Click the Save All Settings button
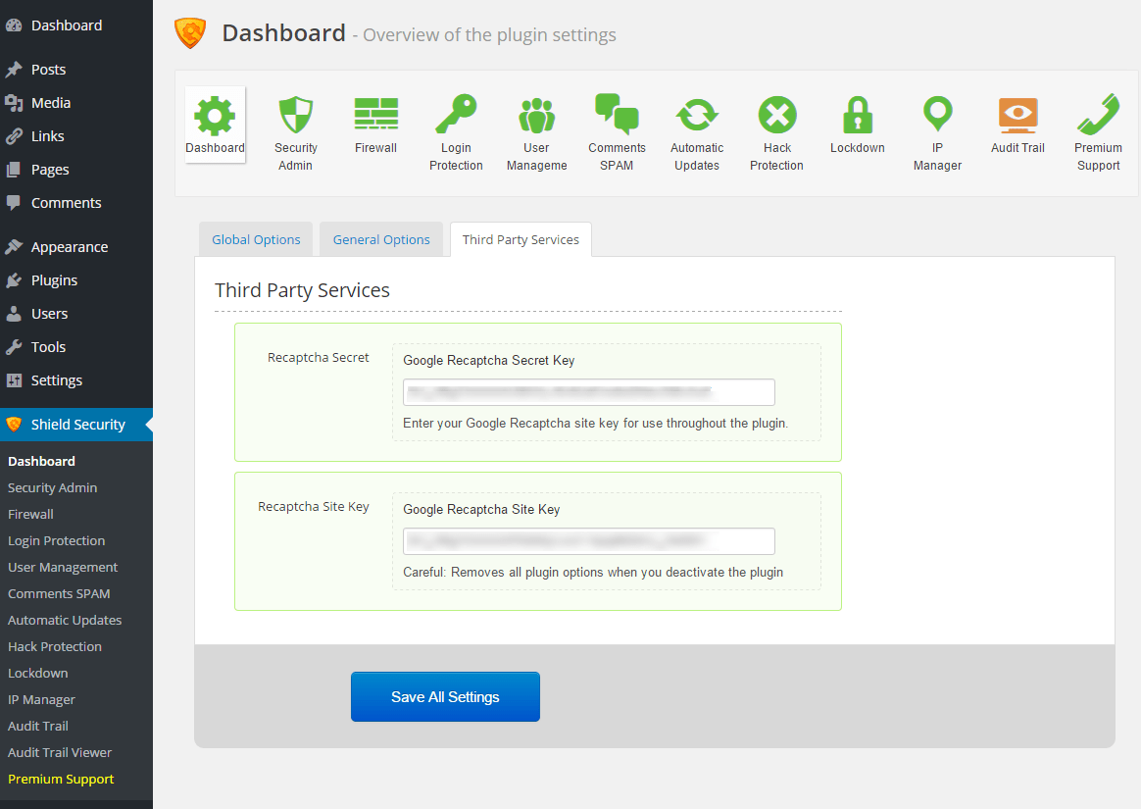Screen dimensions: 1141x809 445,697
